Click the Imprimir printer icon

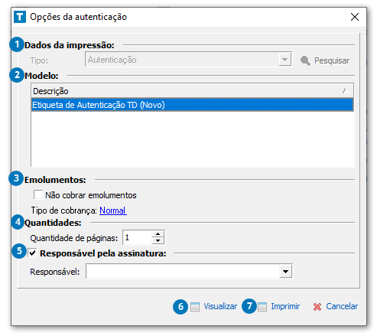pos(262,307)
